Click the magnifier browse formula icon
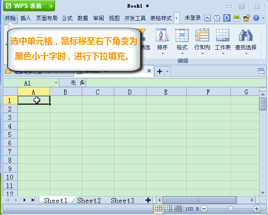 pyautogui.click(x=74, y=83)
